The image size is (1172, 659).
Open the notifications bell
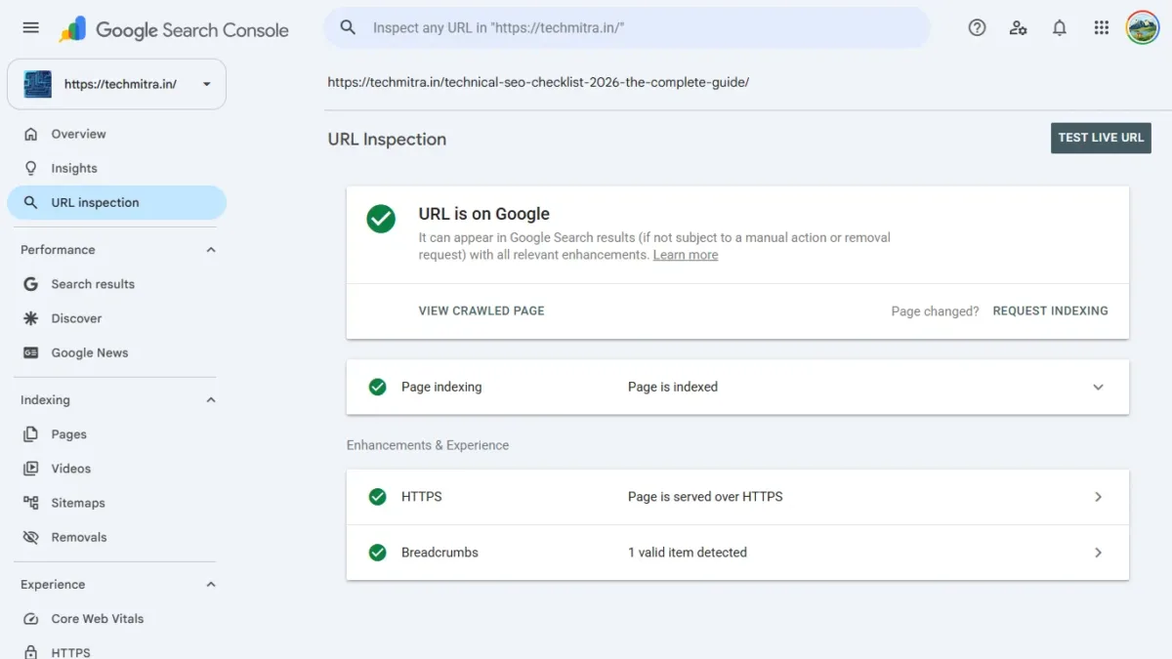tap(1060, 28)
